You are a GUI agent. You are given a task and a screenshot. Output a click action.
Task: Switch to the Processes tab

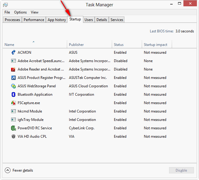click(12, 20)
